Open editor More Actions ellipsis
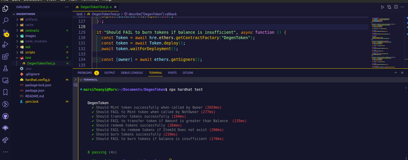This screenshot has width=408, height=160. (x=403, y=7)
